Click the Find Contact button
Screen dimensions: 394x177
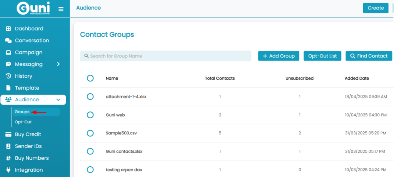click(369, 56)
